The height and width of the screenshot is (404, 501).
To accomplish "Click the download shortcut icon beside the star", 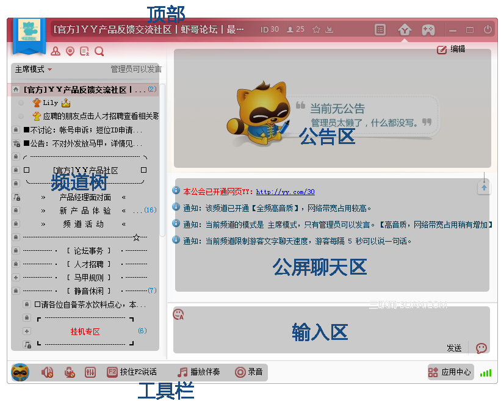I will 329,30.
